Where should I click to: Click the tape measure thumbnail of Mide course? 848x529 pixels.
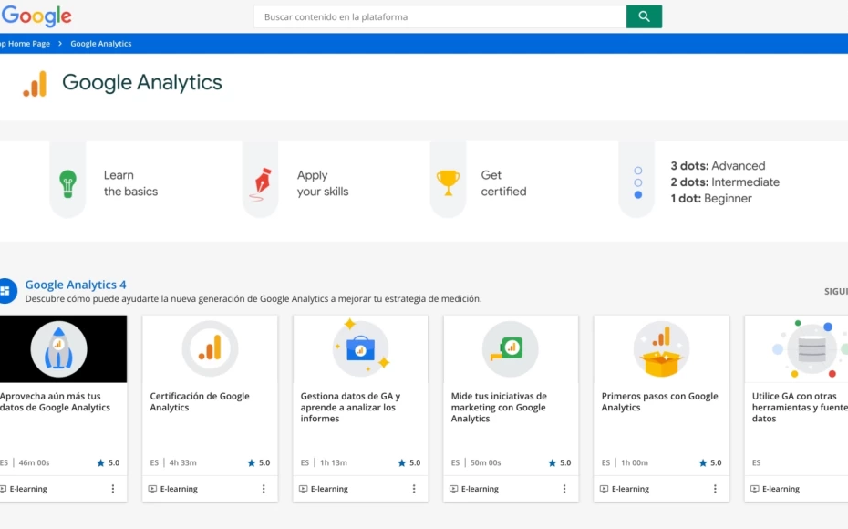click(x=511, y=349)
